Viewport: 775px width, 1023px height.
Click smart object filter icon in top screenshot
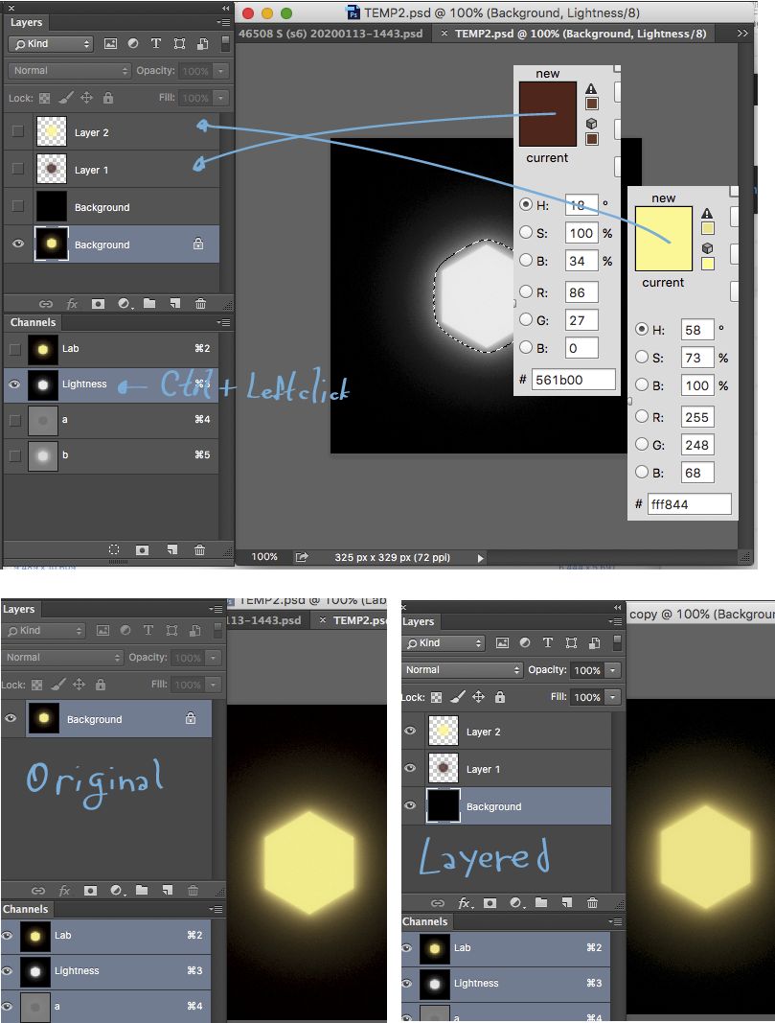click(x=203, y=44)
